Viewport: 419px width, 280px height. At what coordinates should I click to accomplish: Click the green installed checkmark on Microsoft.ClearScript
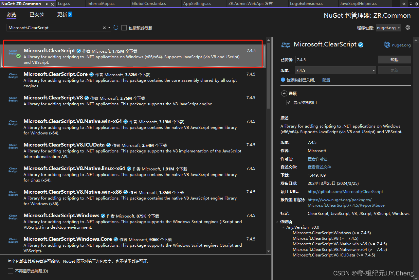(18, 56)
